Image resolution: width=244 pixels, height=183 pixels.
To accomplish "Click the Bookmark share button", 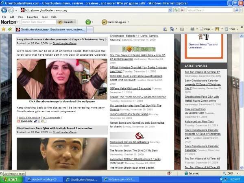I will [32, 121].
